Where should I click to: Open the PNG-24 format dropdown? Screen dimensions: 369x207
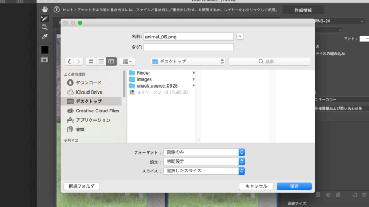point(339,21)
